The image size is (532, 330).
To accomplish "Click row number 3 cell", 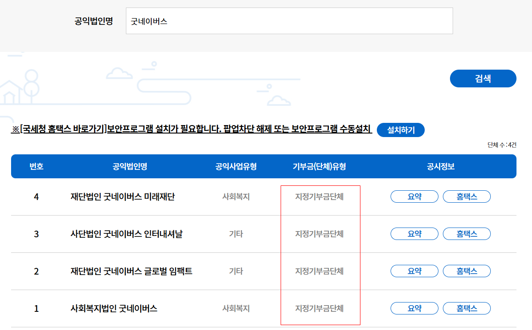I will pos(36,234).
